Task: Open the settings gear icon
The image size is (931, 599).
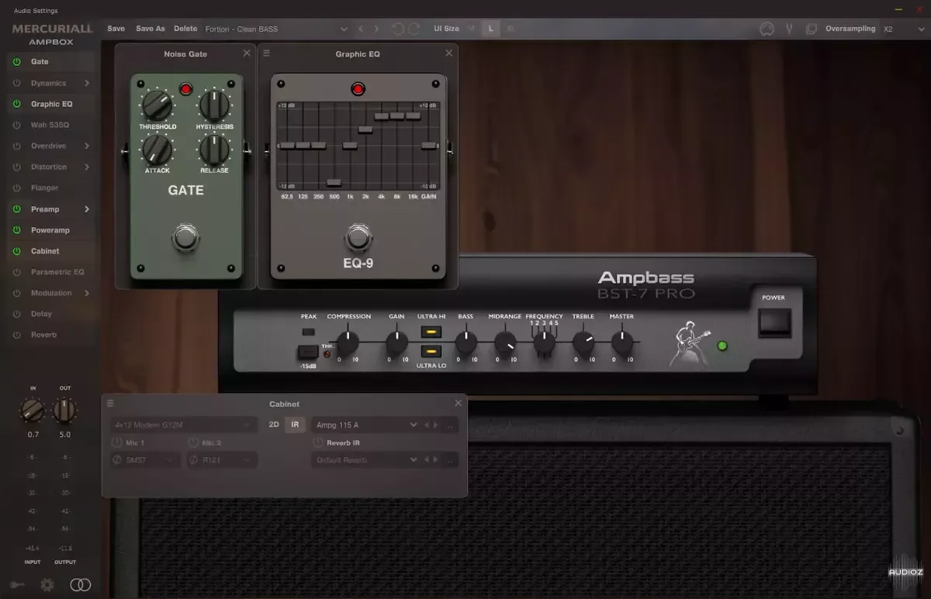Action: click(47, 585)
